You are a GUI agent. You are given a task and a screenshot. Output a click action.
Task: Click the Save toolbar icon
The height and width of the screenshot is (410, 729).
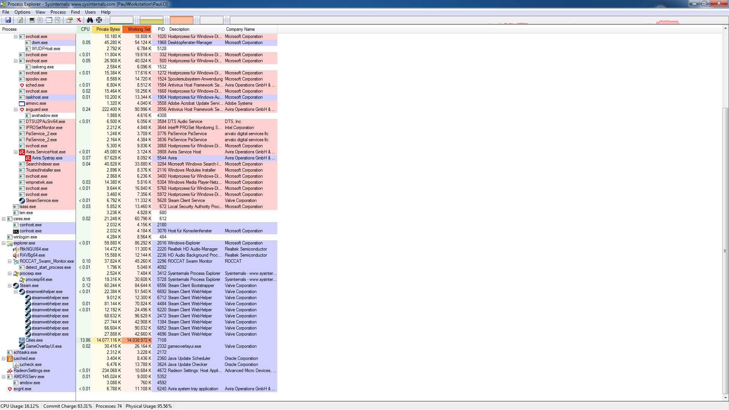(x=8, y=20)
